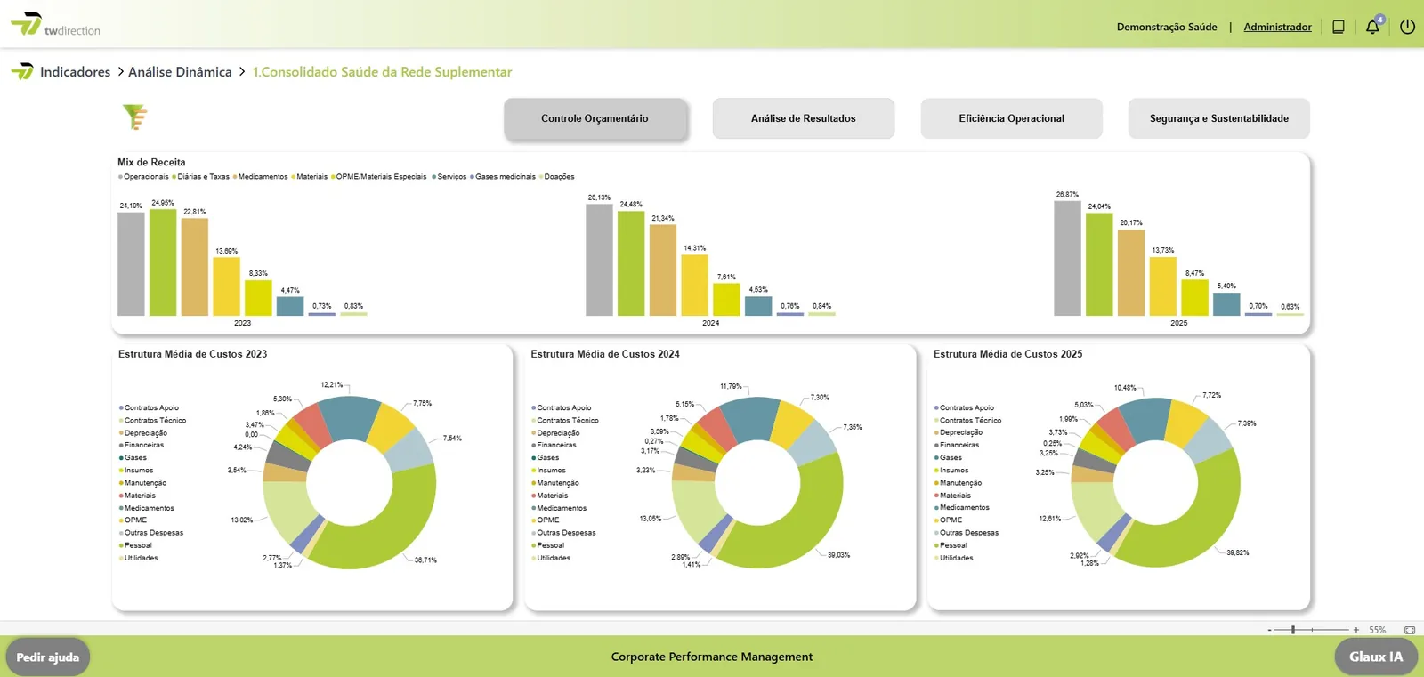Select the OPME/Materiais Especiais legend entry
Screen dimensions: 1424x677
(379, 177)
